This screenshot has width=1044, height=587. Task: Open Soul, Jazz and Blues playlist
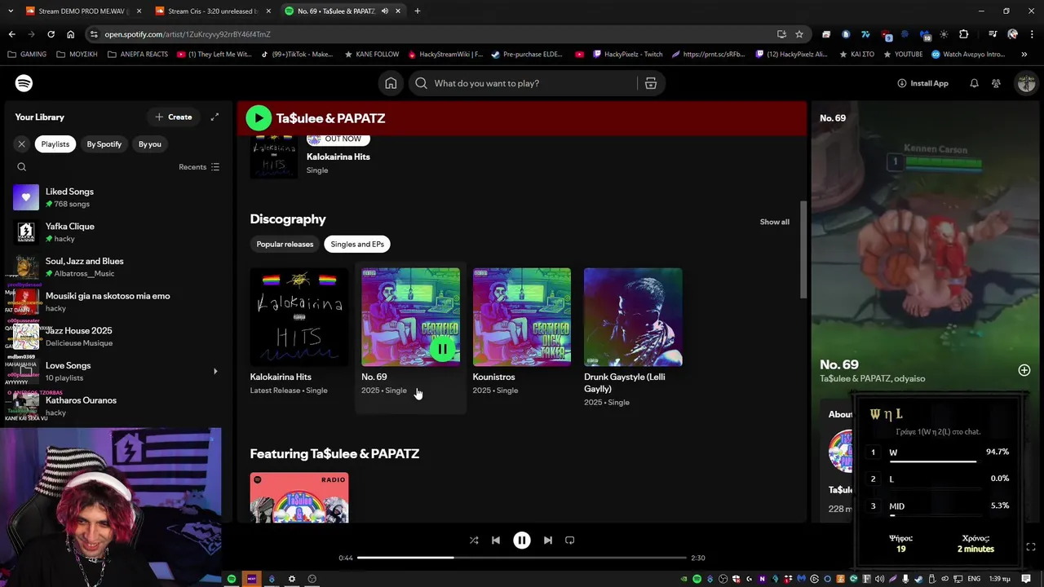pos(114,267)
